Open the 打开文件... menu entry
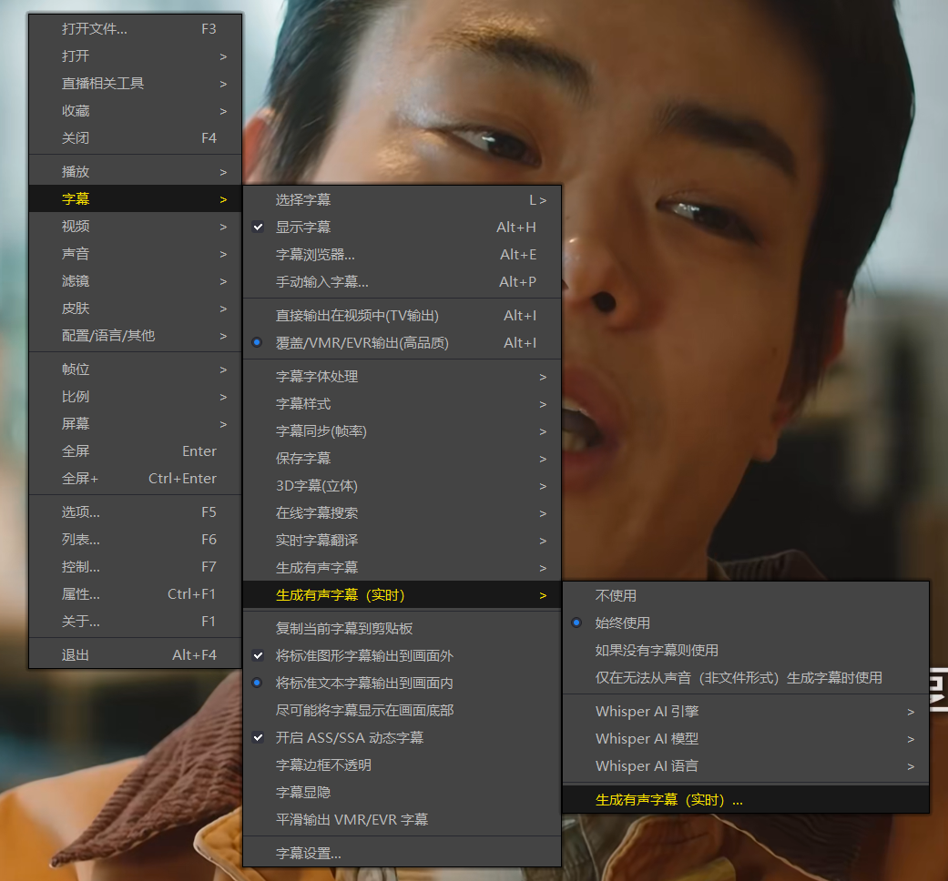Viewport: 948px width, 881px height. [136, 29]
